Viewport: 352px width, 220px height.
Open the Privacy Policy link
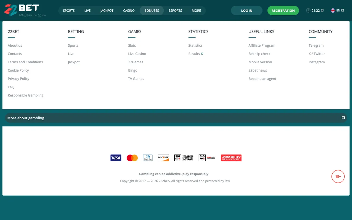[x=18, y=79]
